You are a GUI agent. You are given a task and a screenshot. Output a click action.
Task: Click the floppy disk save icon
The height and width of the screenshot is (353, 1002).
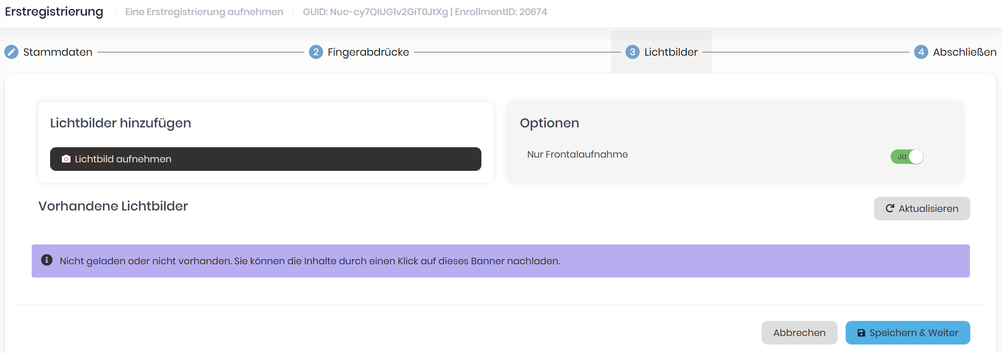[861, 333]
